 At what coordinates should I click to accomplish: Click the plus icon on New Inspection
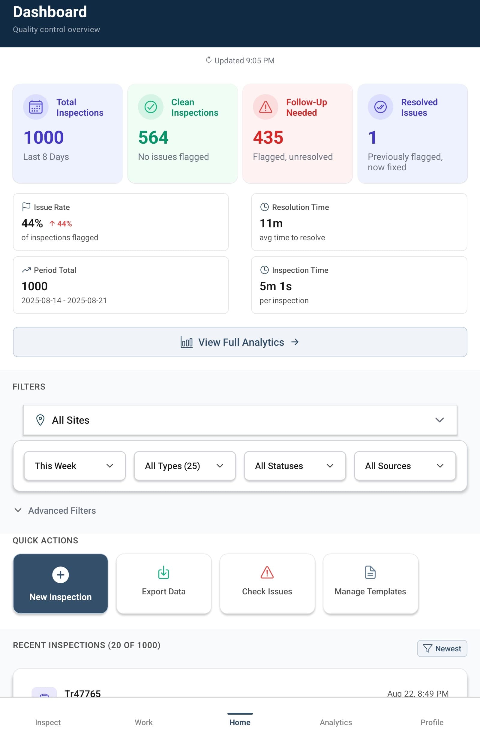coord(60,575)
